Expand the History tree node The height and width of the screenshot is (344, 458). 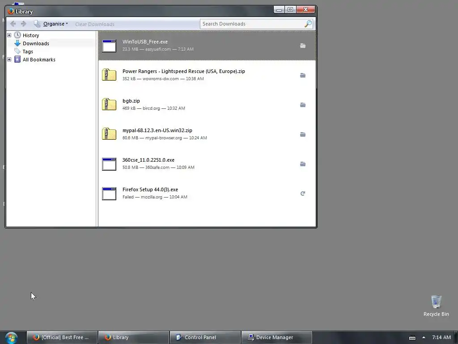pyautogui.click(x=9, y=35)
